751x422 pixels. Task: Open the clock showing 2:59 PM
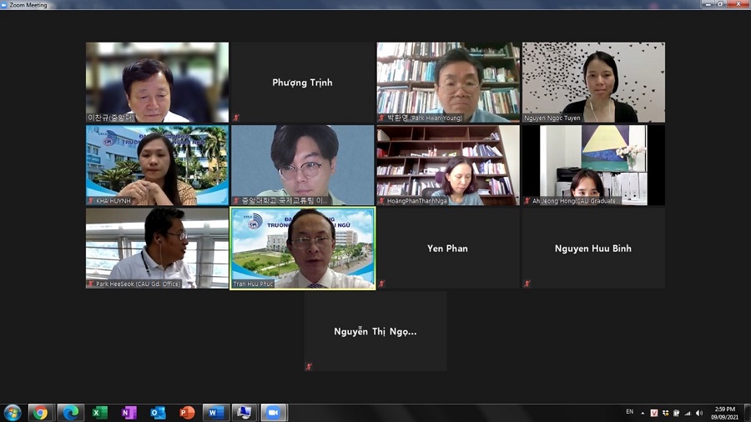coord(723,413)
